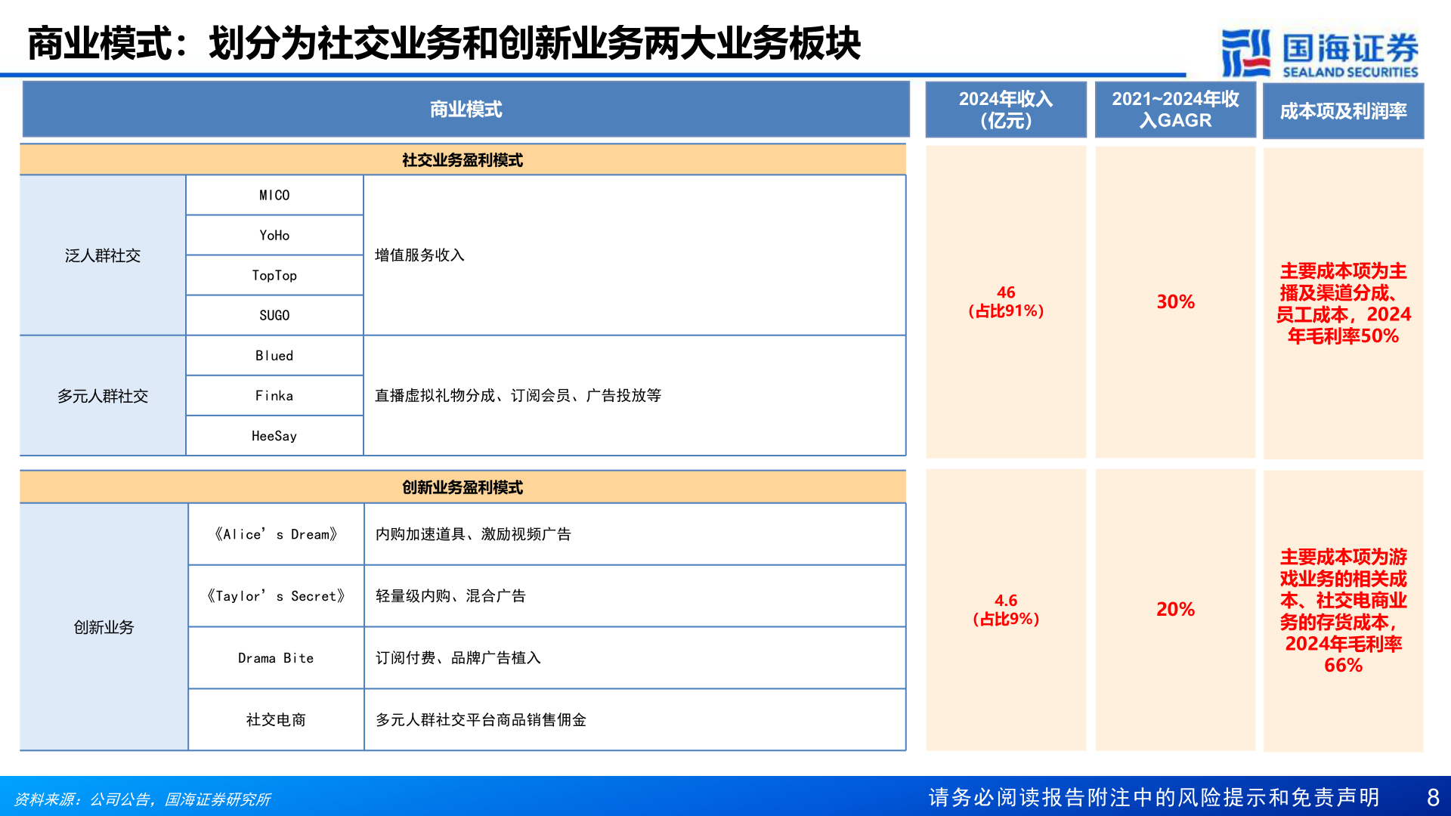Select the TopTop app cell
Image resolution: width=1451 pixels, height=816 pixels.
click(x=274, y=274)
